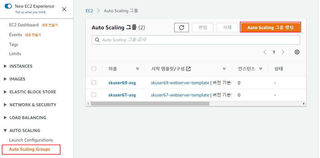
Task: Open Events in sidebar
Action: [x=16, y=35]
